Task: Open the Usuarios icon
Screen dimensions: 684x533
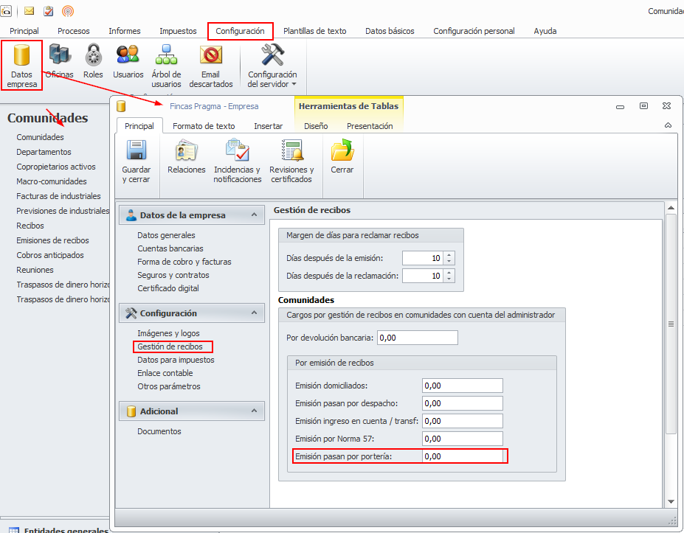Action: [x=128, y=61]
